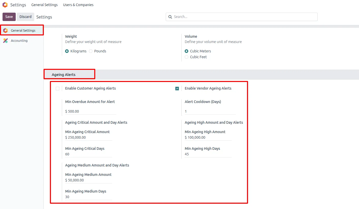Viewport: 359px width, 209px height.
Task: Click the Ageing Alerts section heading
Action: 64,75
